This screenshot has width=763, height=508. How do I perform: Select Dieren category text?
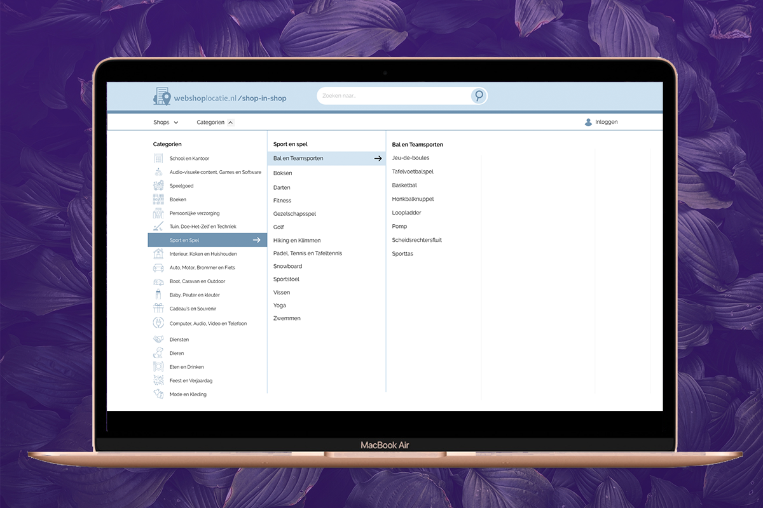click(177, 354)
